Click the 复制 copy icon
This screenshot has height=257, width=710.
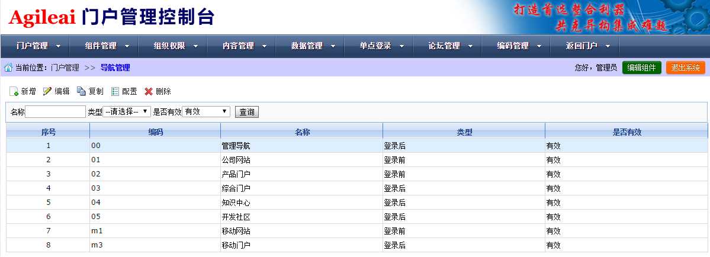pyautogui.click(x=82, y=91)
